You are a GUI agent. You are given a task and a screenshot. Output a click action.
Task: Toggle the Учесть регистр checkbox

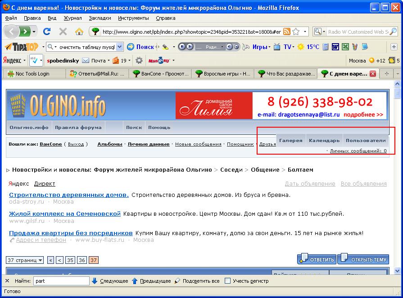(x=227, y=281)
